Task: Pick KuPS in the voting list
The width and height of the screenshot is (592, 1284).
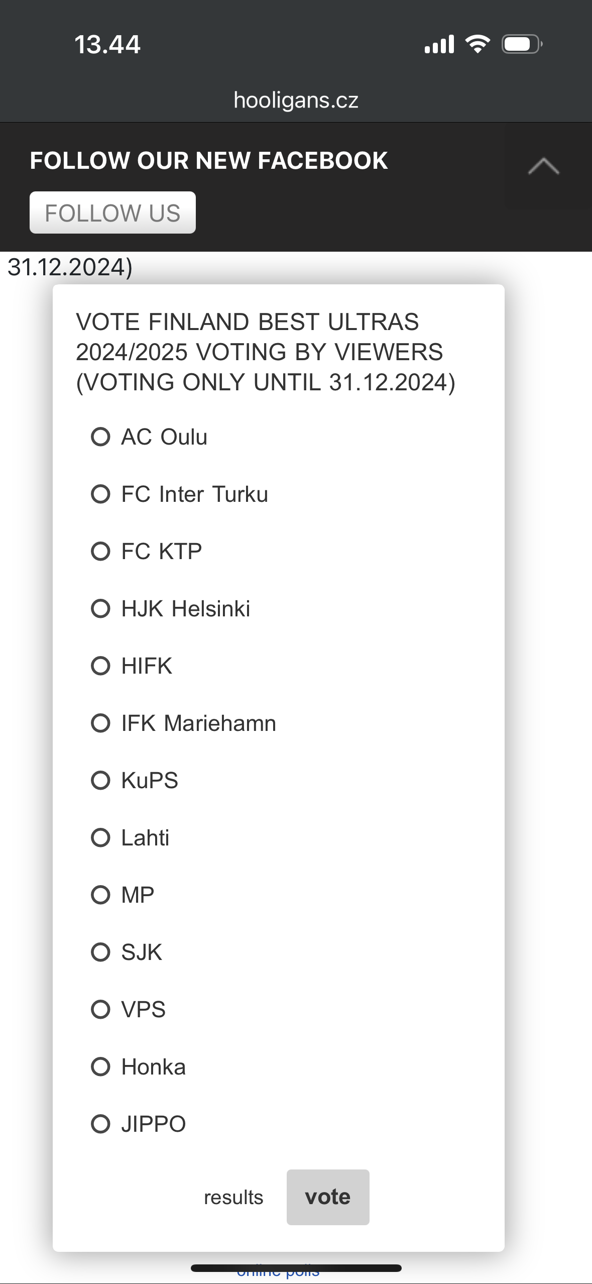Action: tap(100, 780)
